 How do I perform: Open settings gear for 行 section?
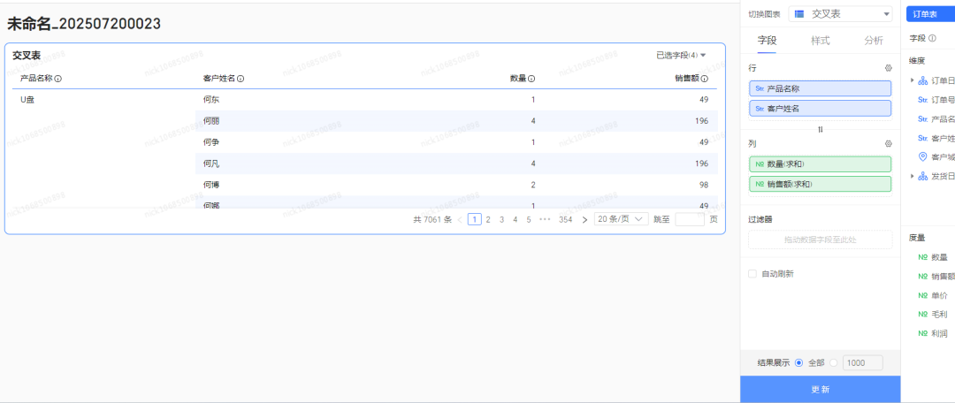click(888, 68)
